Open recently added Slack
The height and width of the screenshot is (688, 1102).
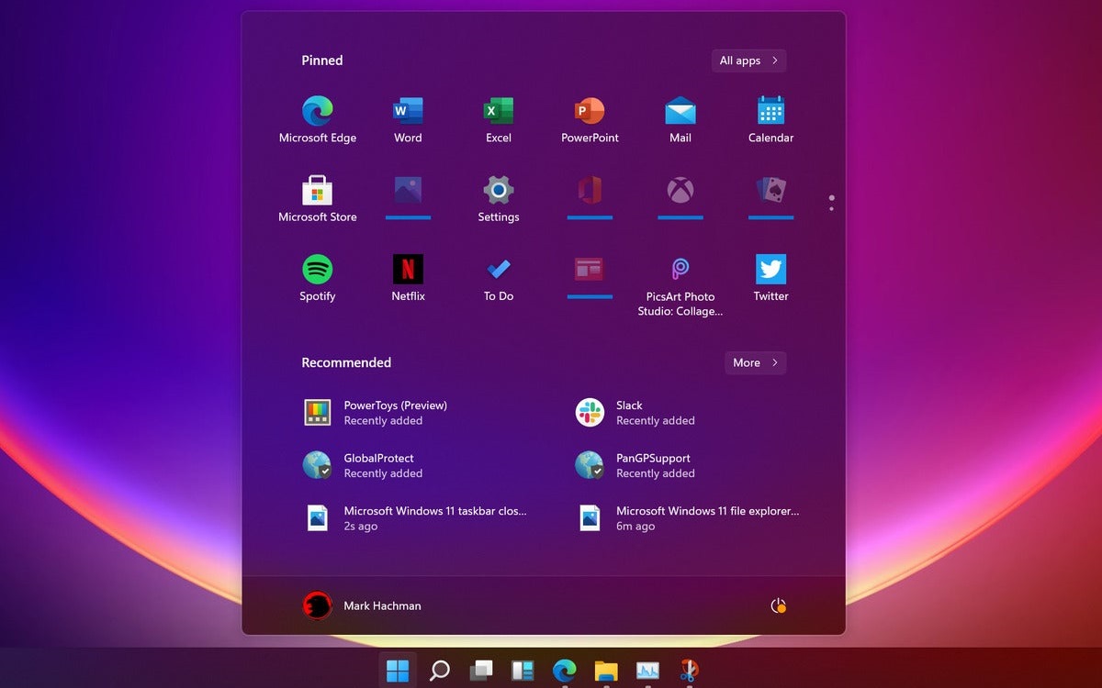pos(635,413)
